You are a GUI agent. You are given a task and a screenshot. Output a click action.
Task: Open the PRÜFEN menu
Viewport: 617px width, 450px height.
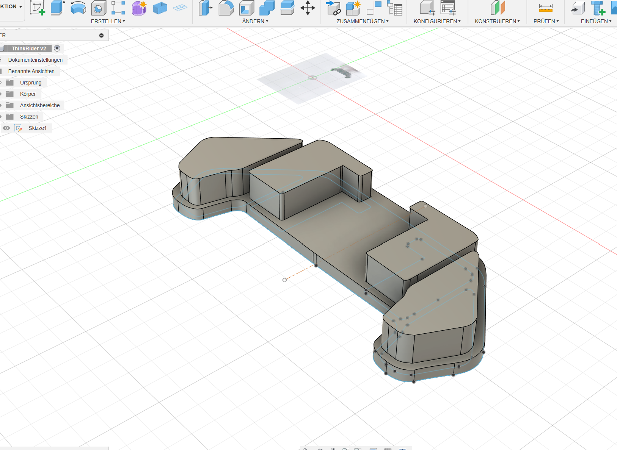(546, 21)
